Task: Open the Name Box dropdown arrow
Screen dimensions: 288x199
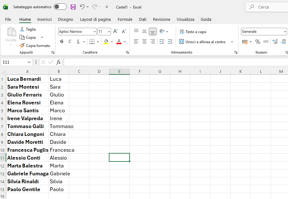Action: point(29,62)
